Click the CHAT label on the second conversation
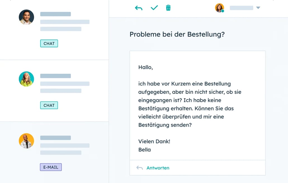This screenshot has height=183, width=288. pyautogui.click(x=49, y=105)
